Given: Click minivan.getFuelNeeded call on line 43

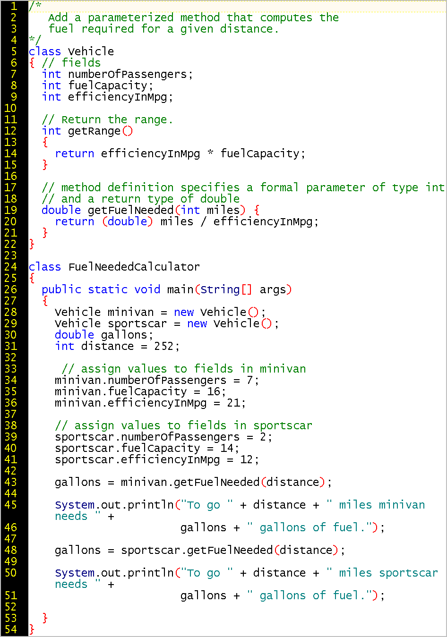Looking at the screenshot, I should tap(190, 482).
